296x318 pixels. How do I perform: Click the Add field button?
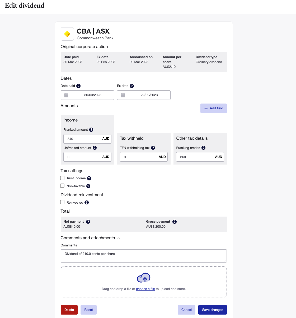click(x=214, y=108)
